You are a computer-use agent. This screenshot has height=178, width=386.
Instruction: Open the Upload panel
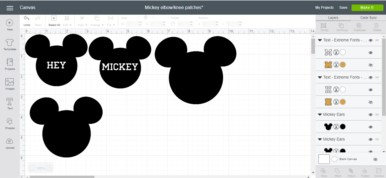[10, 143]
